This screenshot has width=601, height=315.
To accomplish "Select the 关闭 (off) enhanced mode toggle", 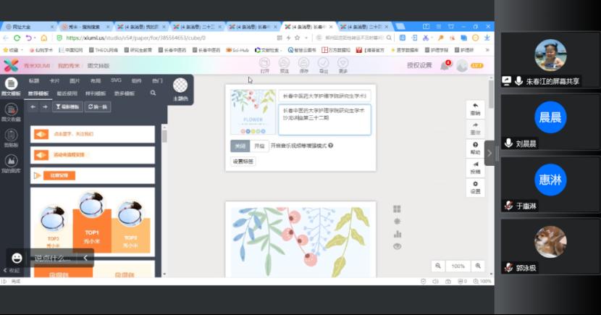I will point(239,146).
